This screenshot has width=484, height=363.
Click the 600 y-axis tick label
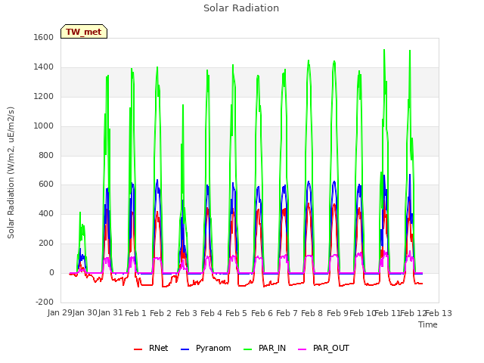pyautogui.click(x=46, y=185)
